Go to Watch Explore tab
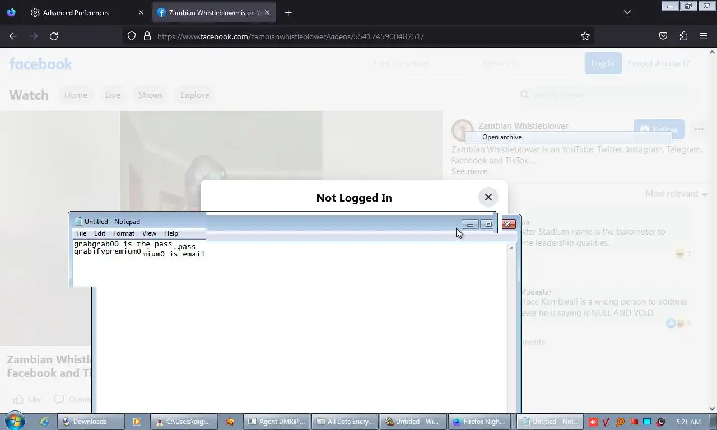The width and height of the screenshot is (717, 430). point(194,95)
